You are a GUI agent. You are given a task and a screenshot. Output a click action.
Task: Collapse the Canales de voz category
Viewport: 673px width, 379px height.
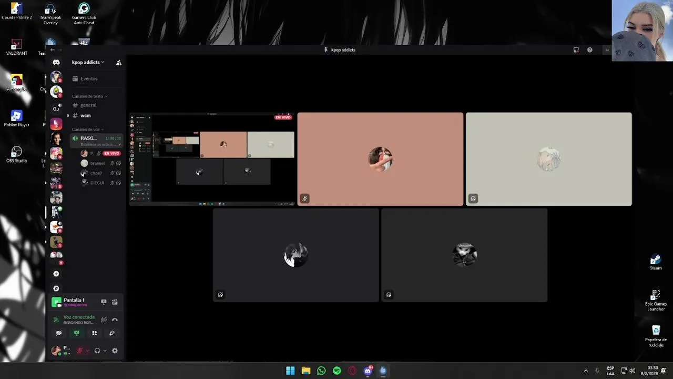[x=87, y=129]
